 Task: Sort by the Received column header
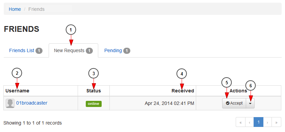click(x=183, y=91)
